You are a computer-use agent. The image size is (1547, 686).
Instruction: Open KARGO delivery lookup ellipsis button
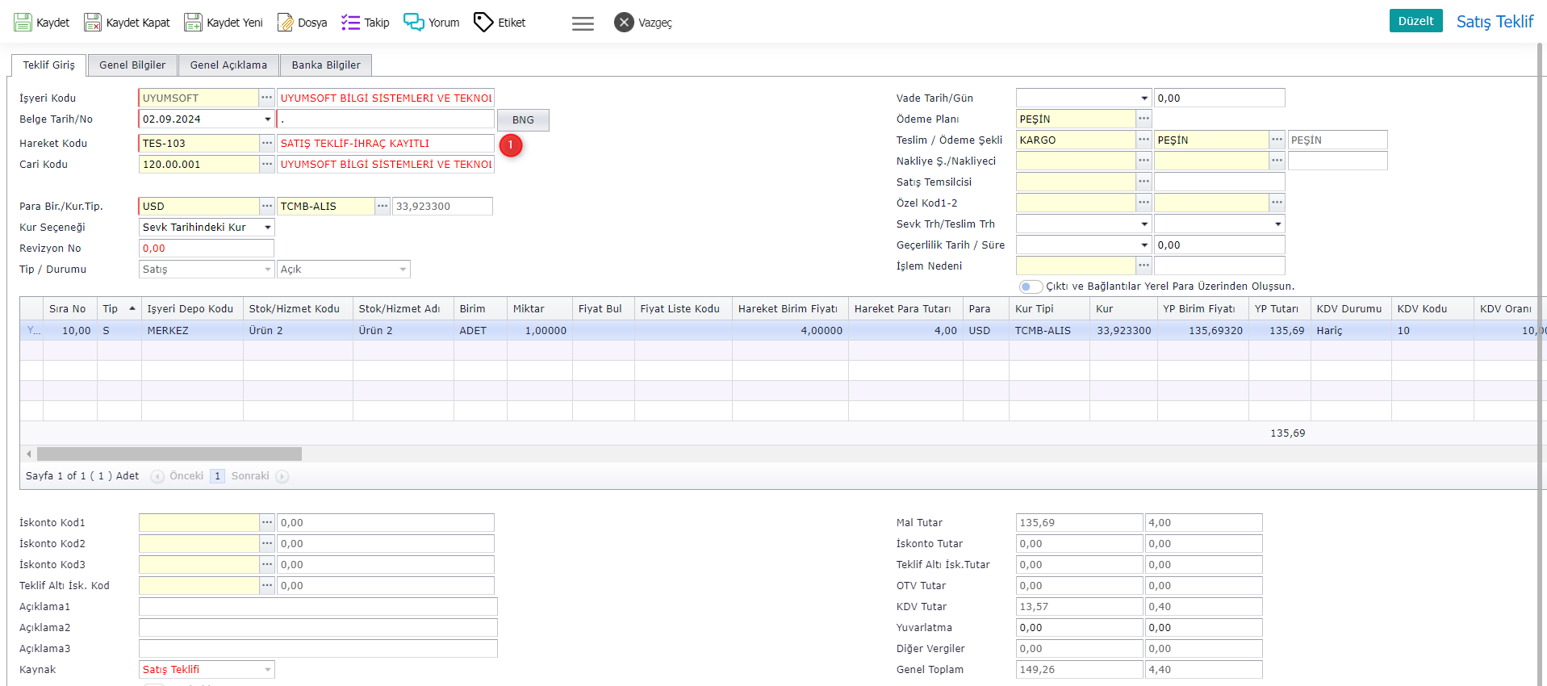click(x=1144, y=140)
